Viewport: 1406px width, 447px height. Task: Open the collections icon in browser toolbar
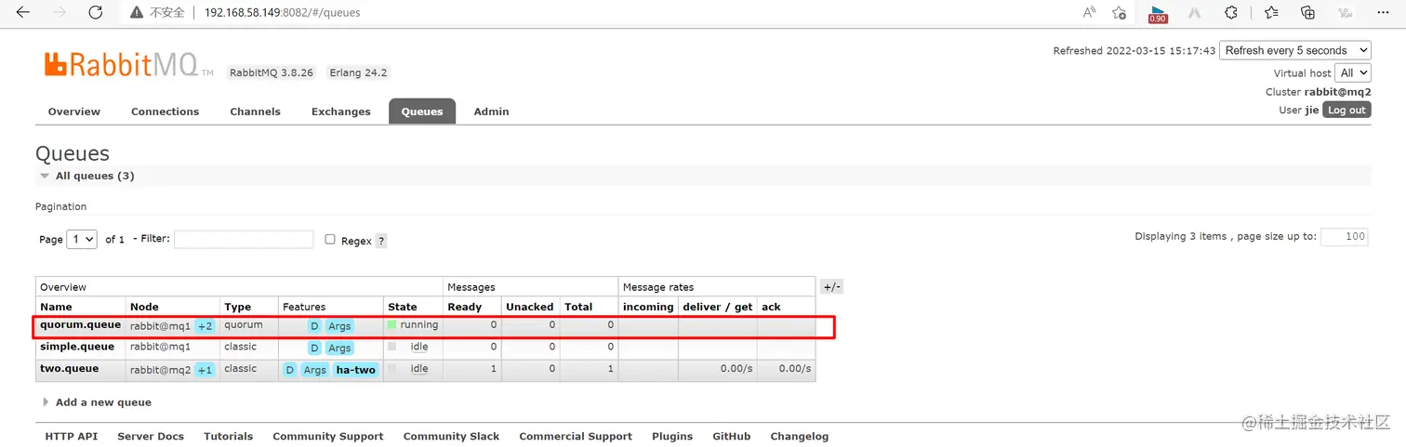[1307, 13]
